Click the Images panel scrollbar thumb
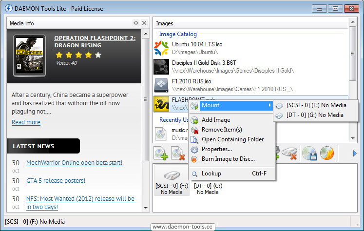This screenshot has height=231, width=364. [x=353, y=54]
